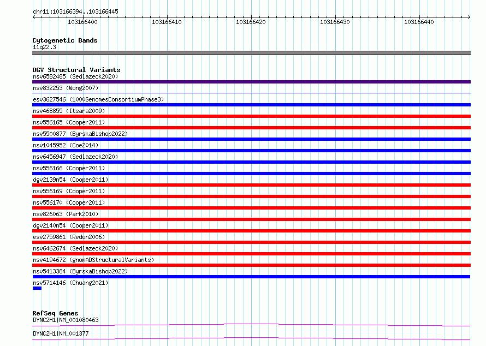Click the red esv2759861 variant bar
This screenshot has width=486, height=346.
click(251, 242)
